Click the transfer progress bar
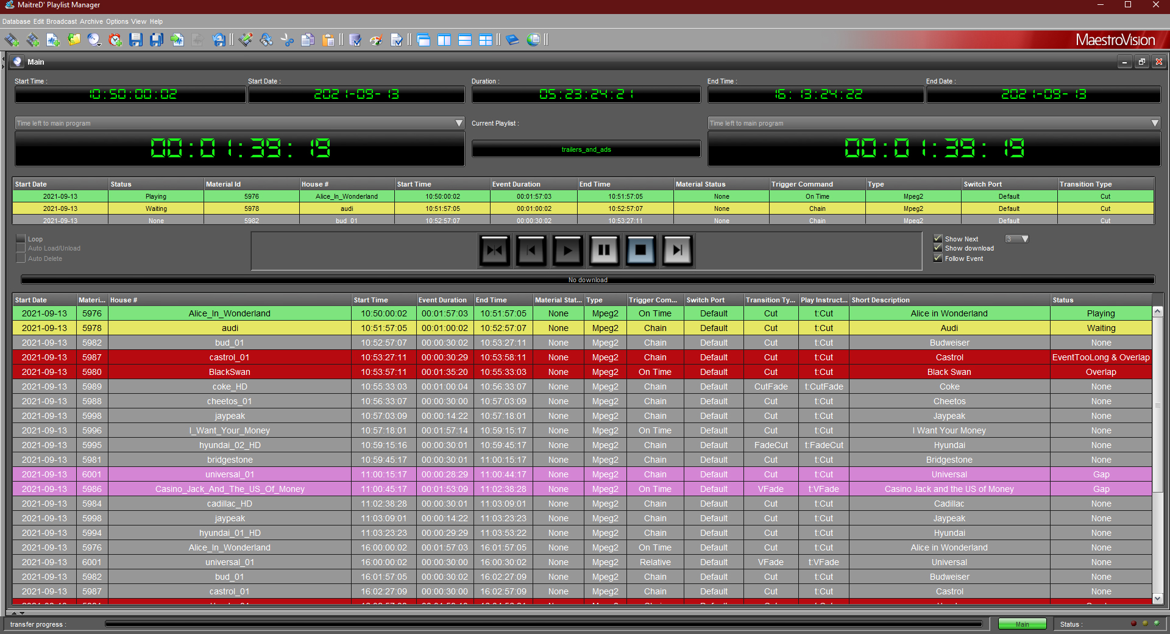The width and height of the screenshot is (1170, 634). (x=544, y=624)
